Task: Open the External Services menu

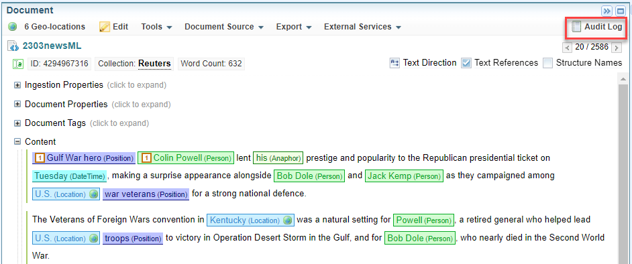Action: pos(362,27)
